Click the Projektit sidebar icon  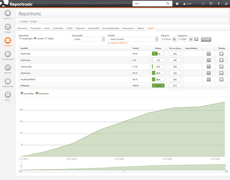coord(7,41)
